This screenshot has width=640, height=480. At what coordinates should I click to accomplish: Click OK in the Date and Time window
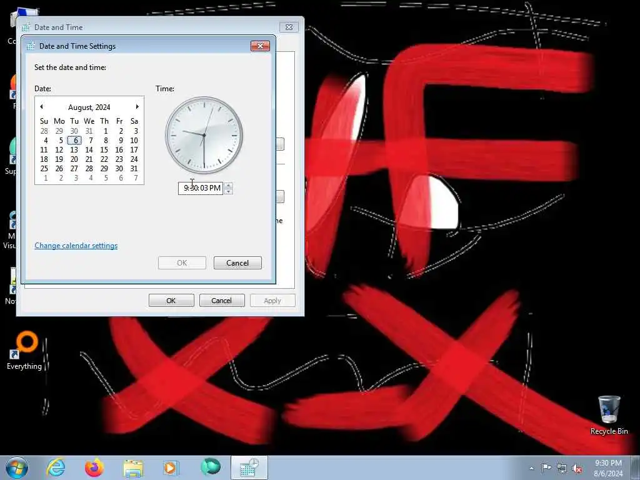click(x=171, y=301)
